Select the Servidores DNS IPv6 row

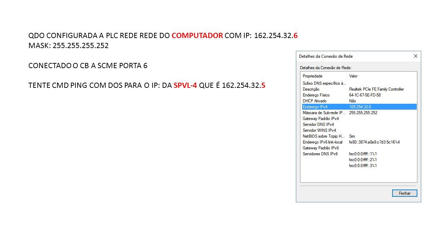[x=359, y=154]
